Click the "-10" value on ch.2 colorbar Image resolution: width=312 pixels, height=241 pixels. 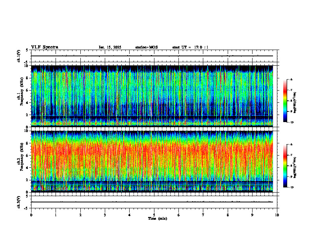point(292,187)
